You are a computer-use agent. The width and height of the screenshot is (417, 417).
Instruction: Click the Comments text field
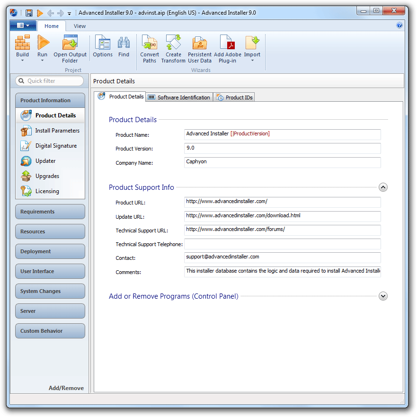[x=283, y=272]
